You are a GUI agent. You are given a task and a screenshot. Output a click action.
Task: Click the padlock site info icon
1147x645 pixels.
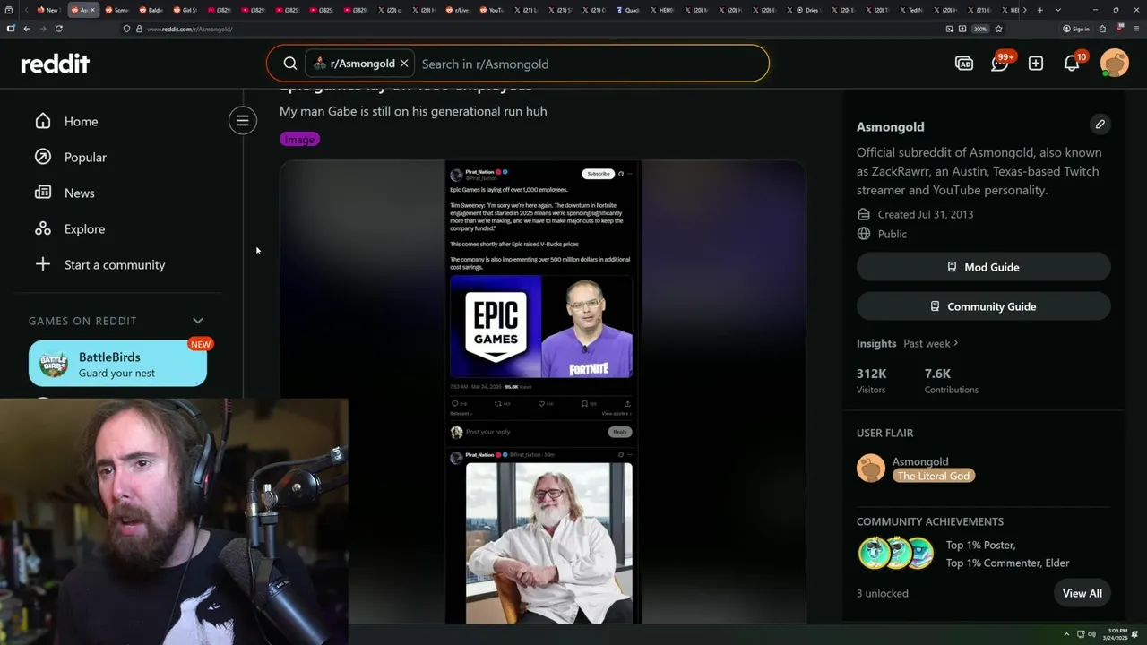click(x=139, y=29)
